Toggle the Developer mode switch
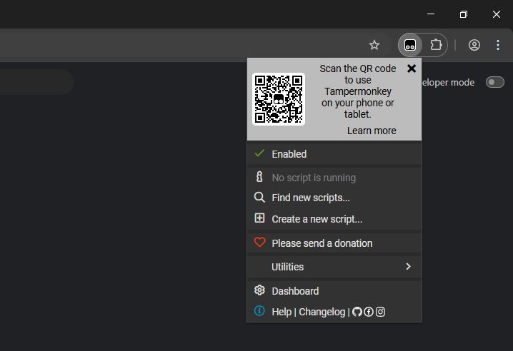The height and width of the screenshot is (351, 513). pos(494,82)
